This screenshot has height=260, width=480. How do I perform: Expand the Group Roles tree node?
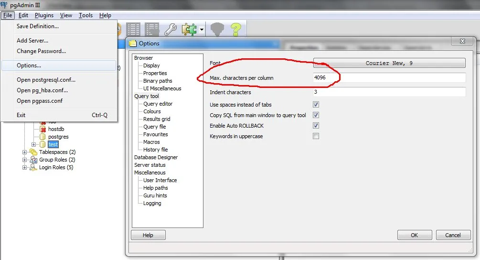click(24, 160)
